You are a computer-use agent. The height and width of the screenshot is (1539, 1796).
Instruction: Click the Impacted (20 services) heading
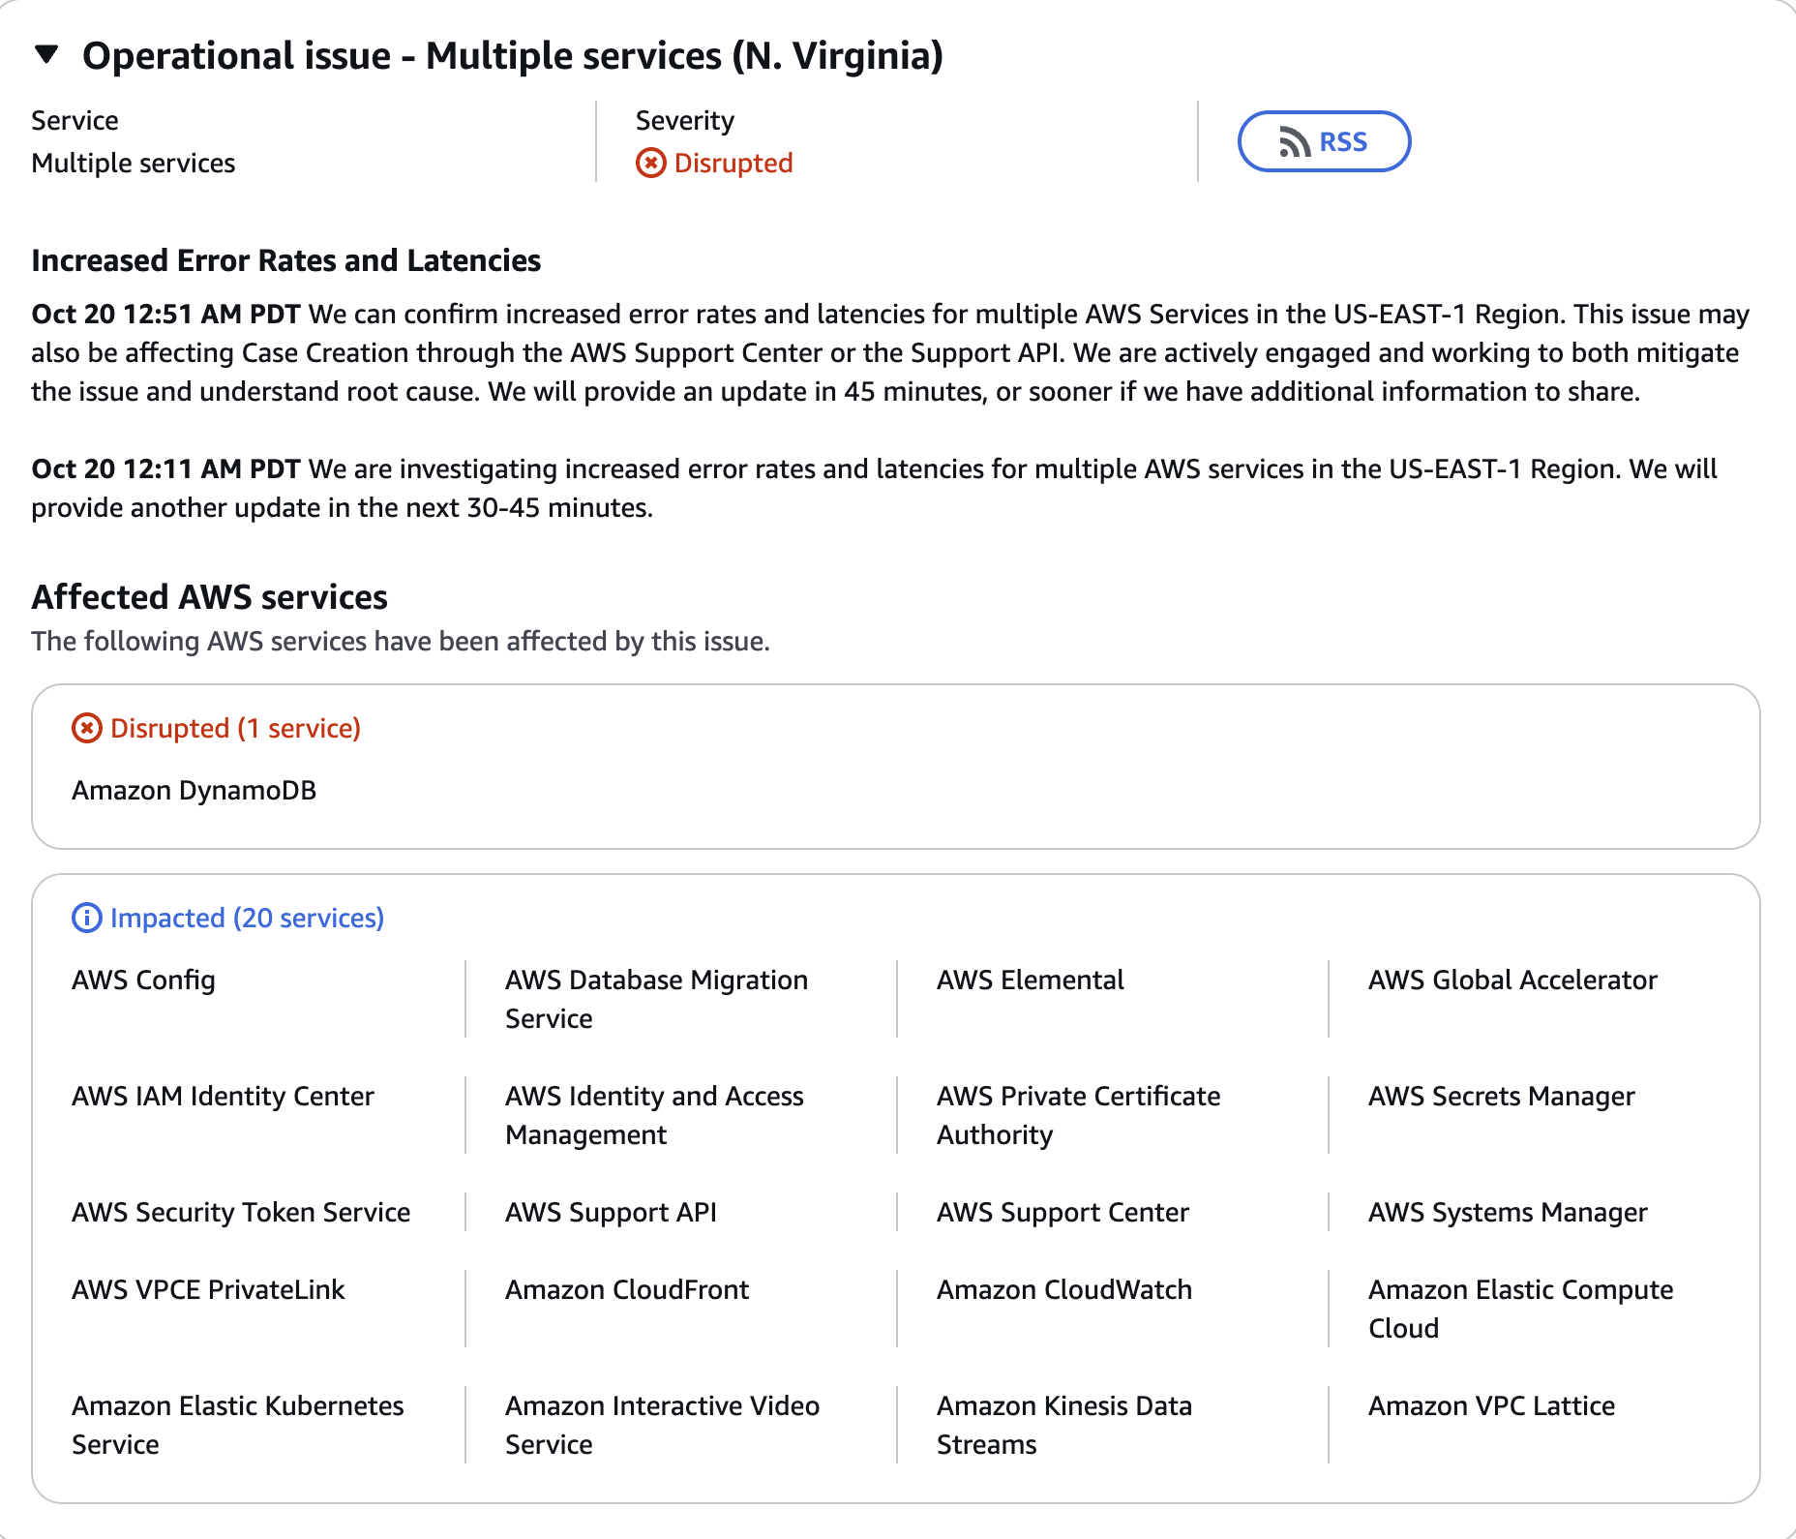click(x=247, y=918)
